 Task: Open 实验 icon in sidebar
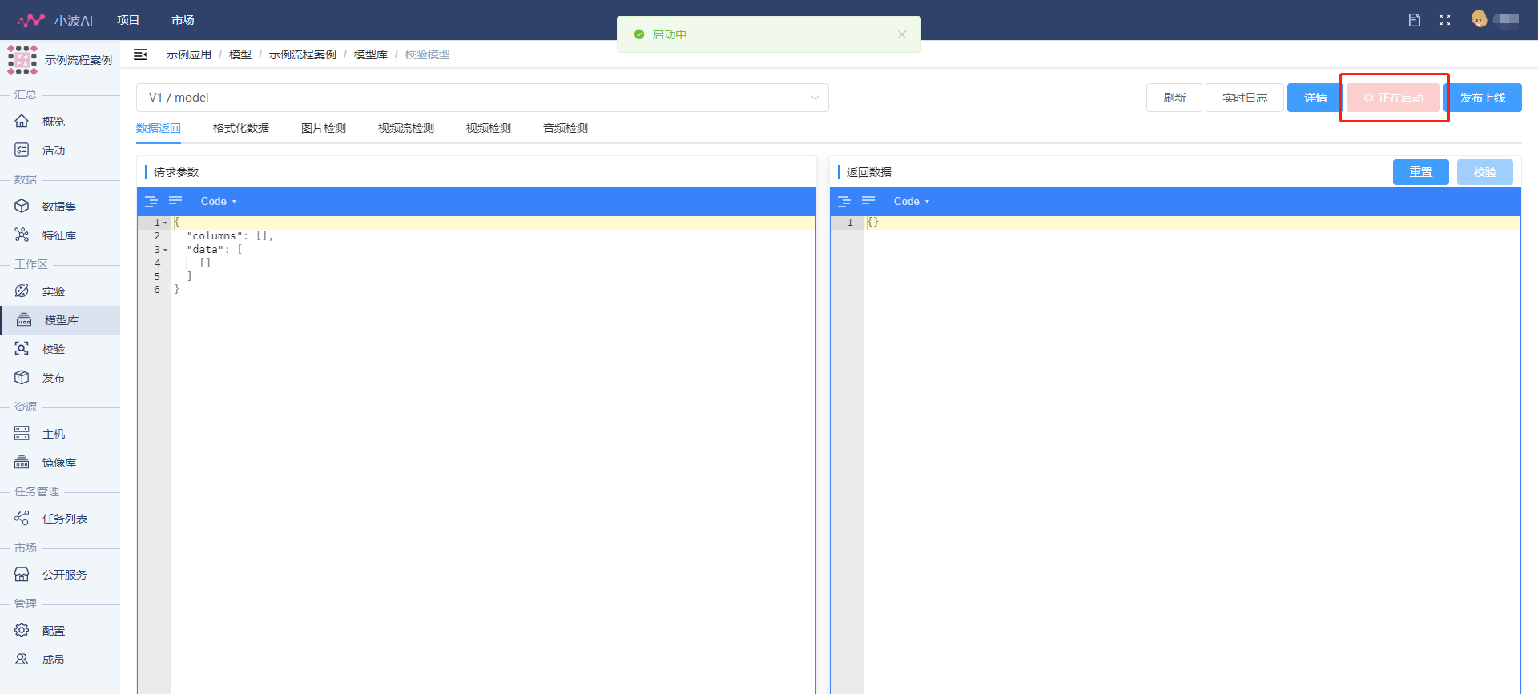(x=22, y=291)
